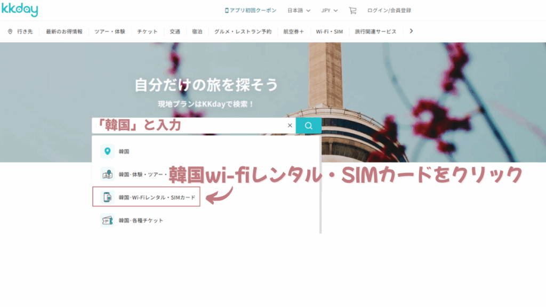Open ツアー・体験 menu item
The image size is (546, 307).
point(110,31)
